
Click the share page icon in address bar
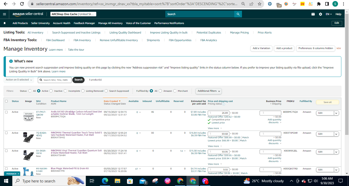(251, 4)
